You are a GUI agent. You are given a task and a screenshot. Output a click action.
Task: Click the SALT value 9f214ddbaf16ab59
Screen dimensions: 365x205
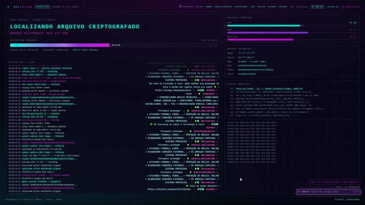pyautogui.click(x=247, y=74)
